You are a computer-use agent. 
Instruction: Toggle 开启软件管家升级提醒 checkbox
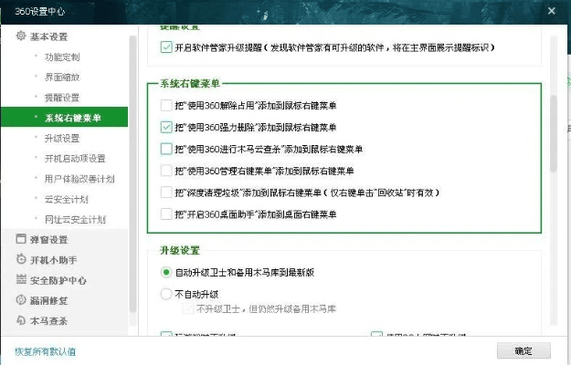point(166,47)
